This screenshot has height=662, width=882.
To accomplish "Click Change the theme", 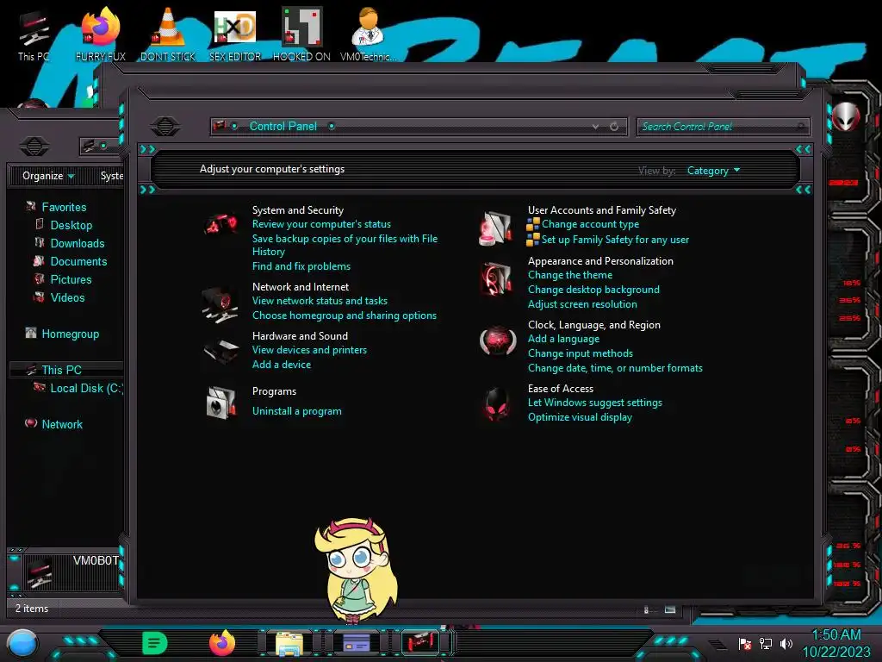I will click(570, 275).
